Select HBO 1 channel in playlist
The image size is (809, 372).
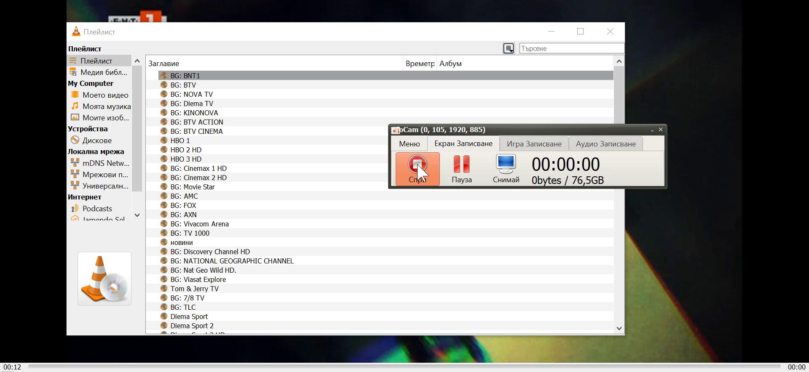coord(180,141)
